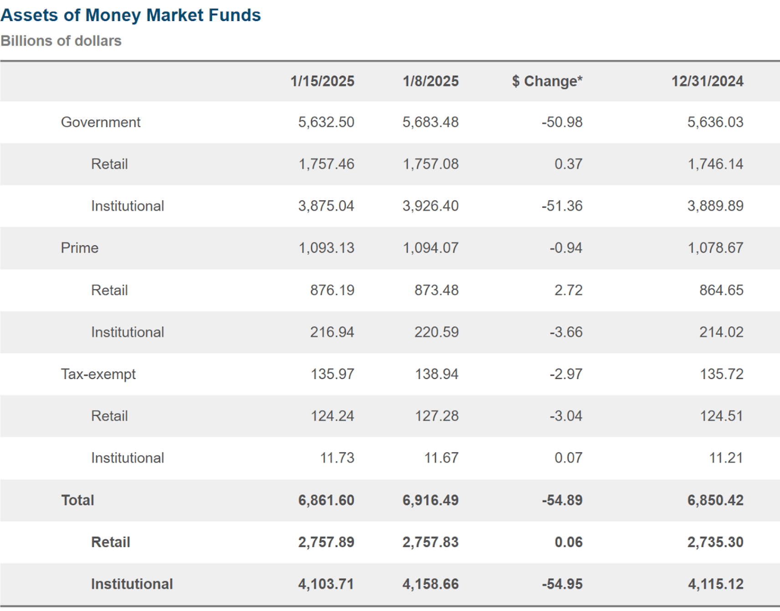Click the bold Institutional label under Total
The image size is (780, 611).
point(132,584)
